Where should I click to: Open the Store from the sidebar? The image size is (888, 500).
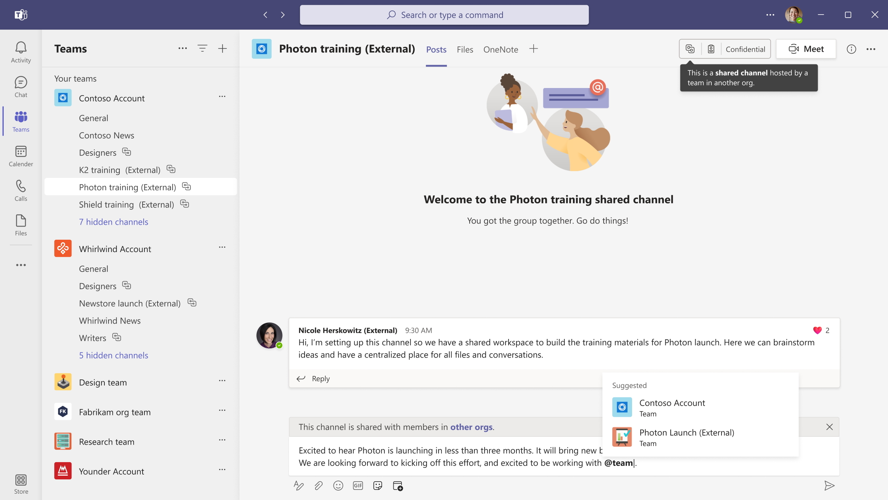(x=21, y=484)
